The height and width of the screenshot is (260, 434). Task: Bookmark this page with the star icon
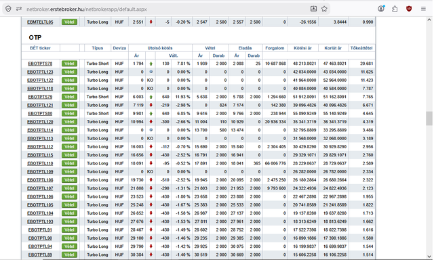coord(324,9)
